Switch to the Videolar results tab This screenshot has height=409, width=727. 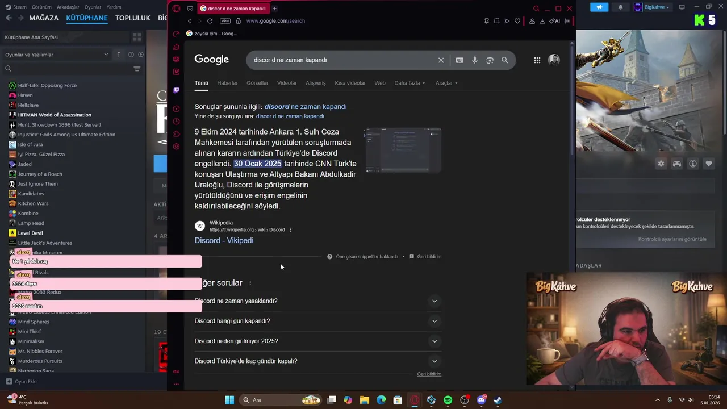tap(287, 83)
